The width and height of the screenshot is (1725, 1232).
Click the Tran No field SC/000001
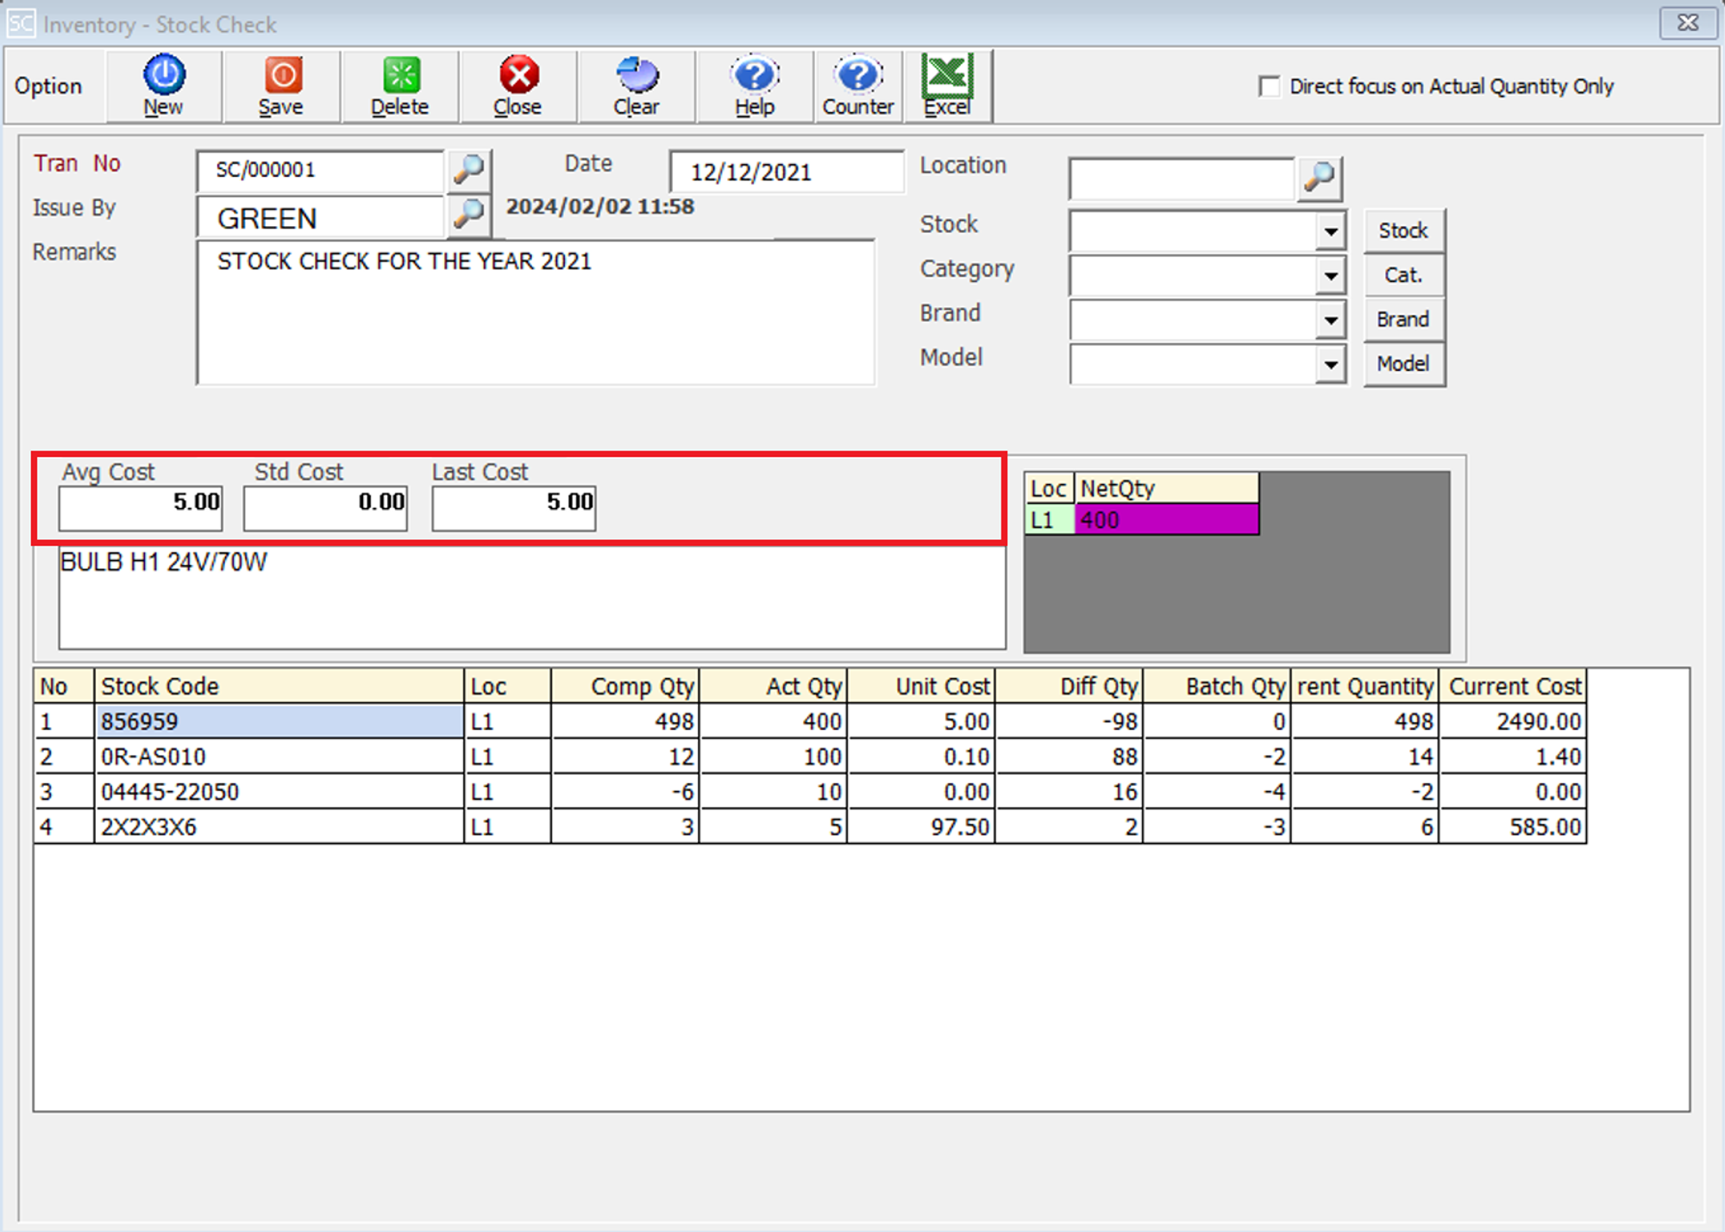(320, 170)
